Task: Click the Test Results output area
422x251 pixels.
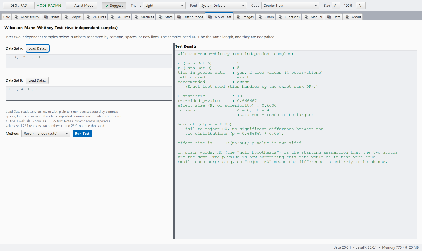Action: pos(296,144)
